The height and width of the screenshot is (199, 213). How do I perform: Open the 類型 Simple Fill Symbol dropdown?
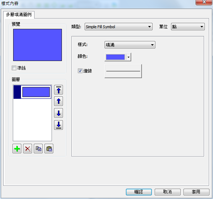click(118, 27)
